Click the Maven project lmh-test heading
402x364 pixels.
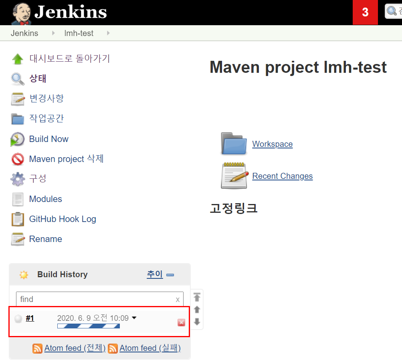pos(298,67)
